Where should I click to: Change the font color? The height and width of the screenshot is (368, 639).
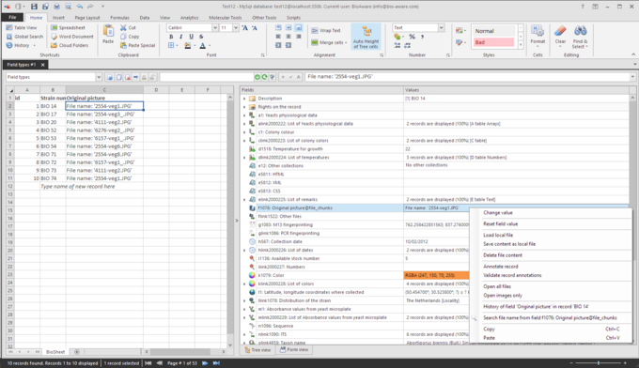(x=203, y=46)
